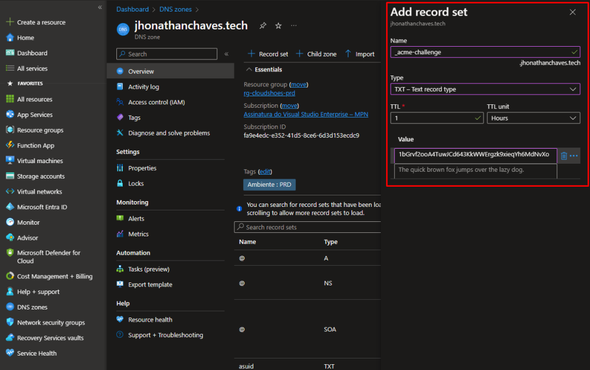Viewport: 590px width, 370px height.
Task: Open Help + support
Action: coord(38,292)
